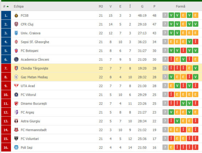This screenshot has height=153, width=202.
Task: Click the Univ. Craiova crest icon
Action: click(16, 33)
